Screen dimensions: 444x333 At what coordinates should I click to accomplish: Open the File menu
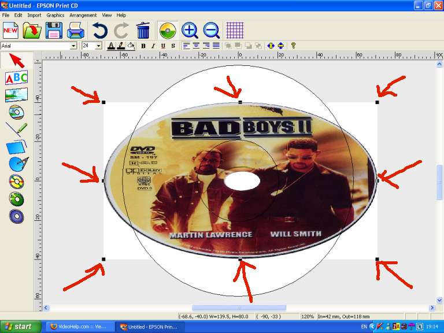pos(6,15)
